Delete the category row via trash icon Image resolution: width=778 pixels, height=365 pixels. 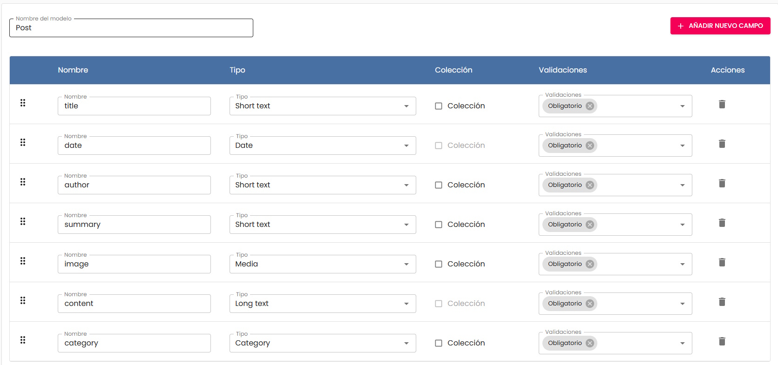pos(722,341)
